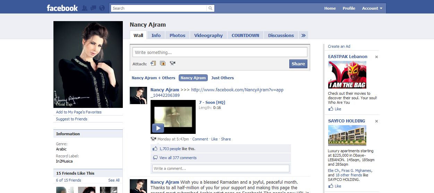Click Nancy Ajram avatar on Ramadan post
This screenshot has height=193, width=434.
[x=138, y=186]
